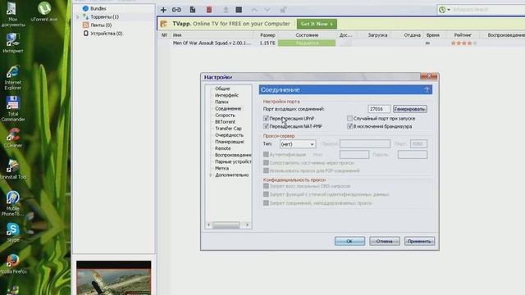Screen dimensions: 525x295
Task: Select Метка in settings tree
Action: 221,168
